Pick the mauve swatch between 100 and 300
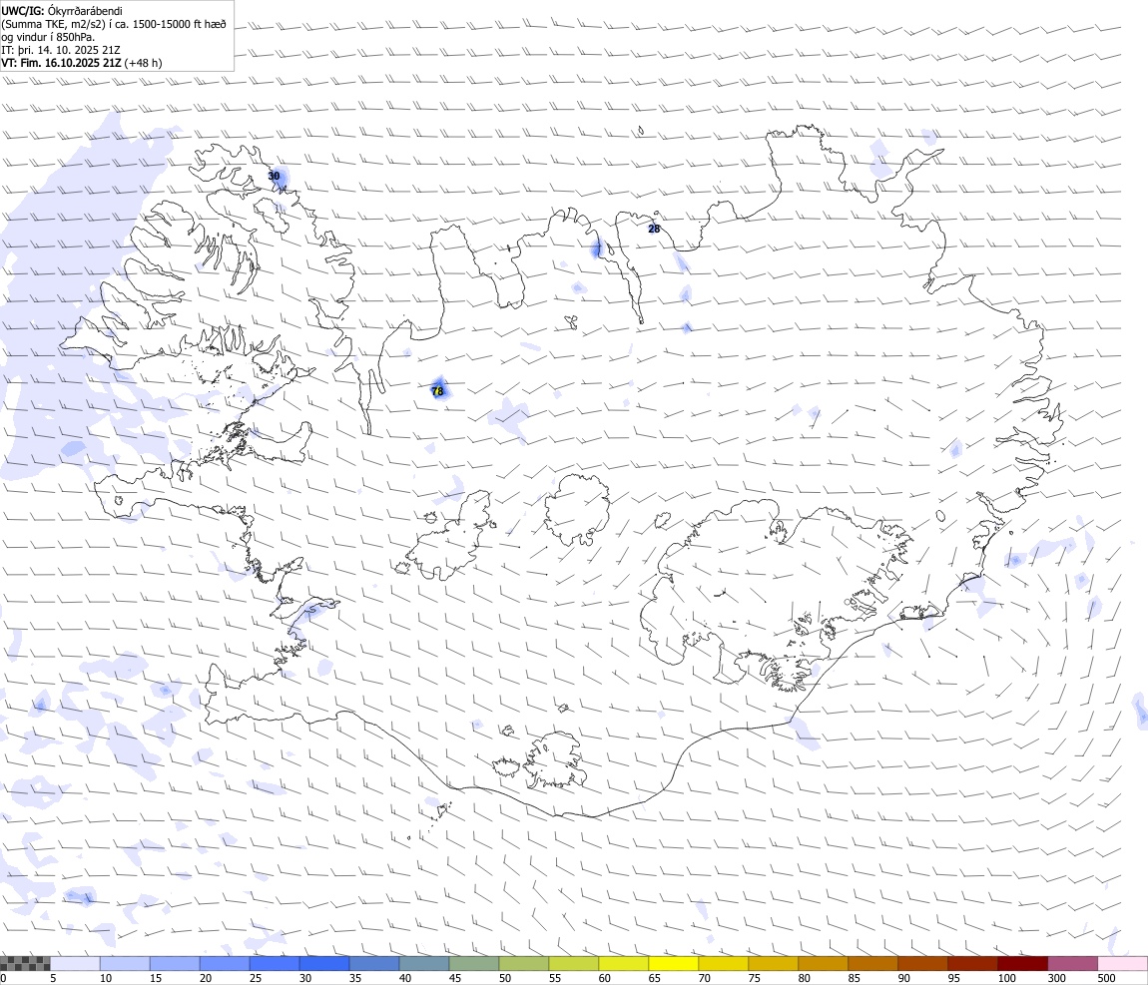The width and height of the screenshot is (1148, 985). point(1072,964)
